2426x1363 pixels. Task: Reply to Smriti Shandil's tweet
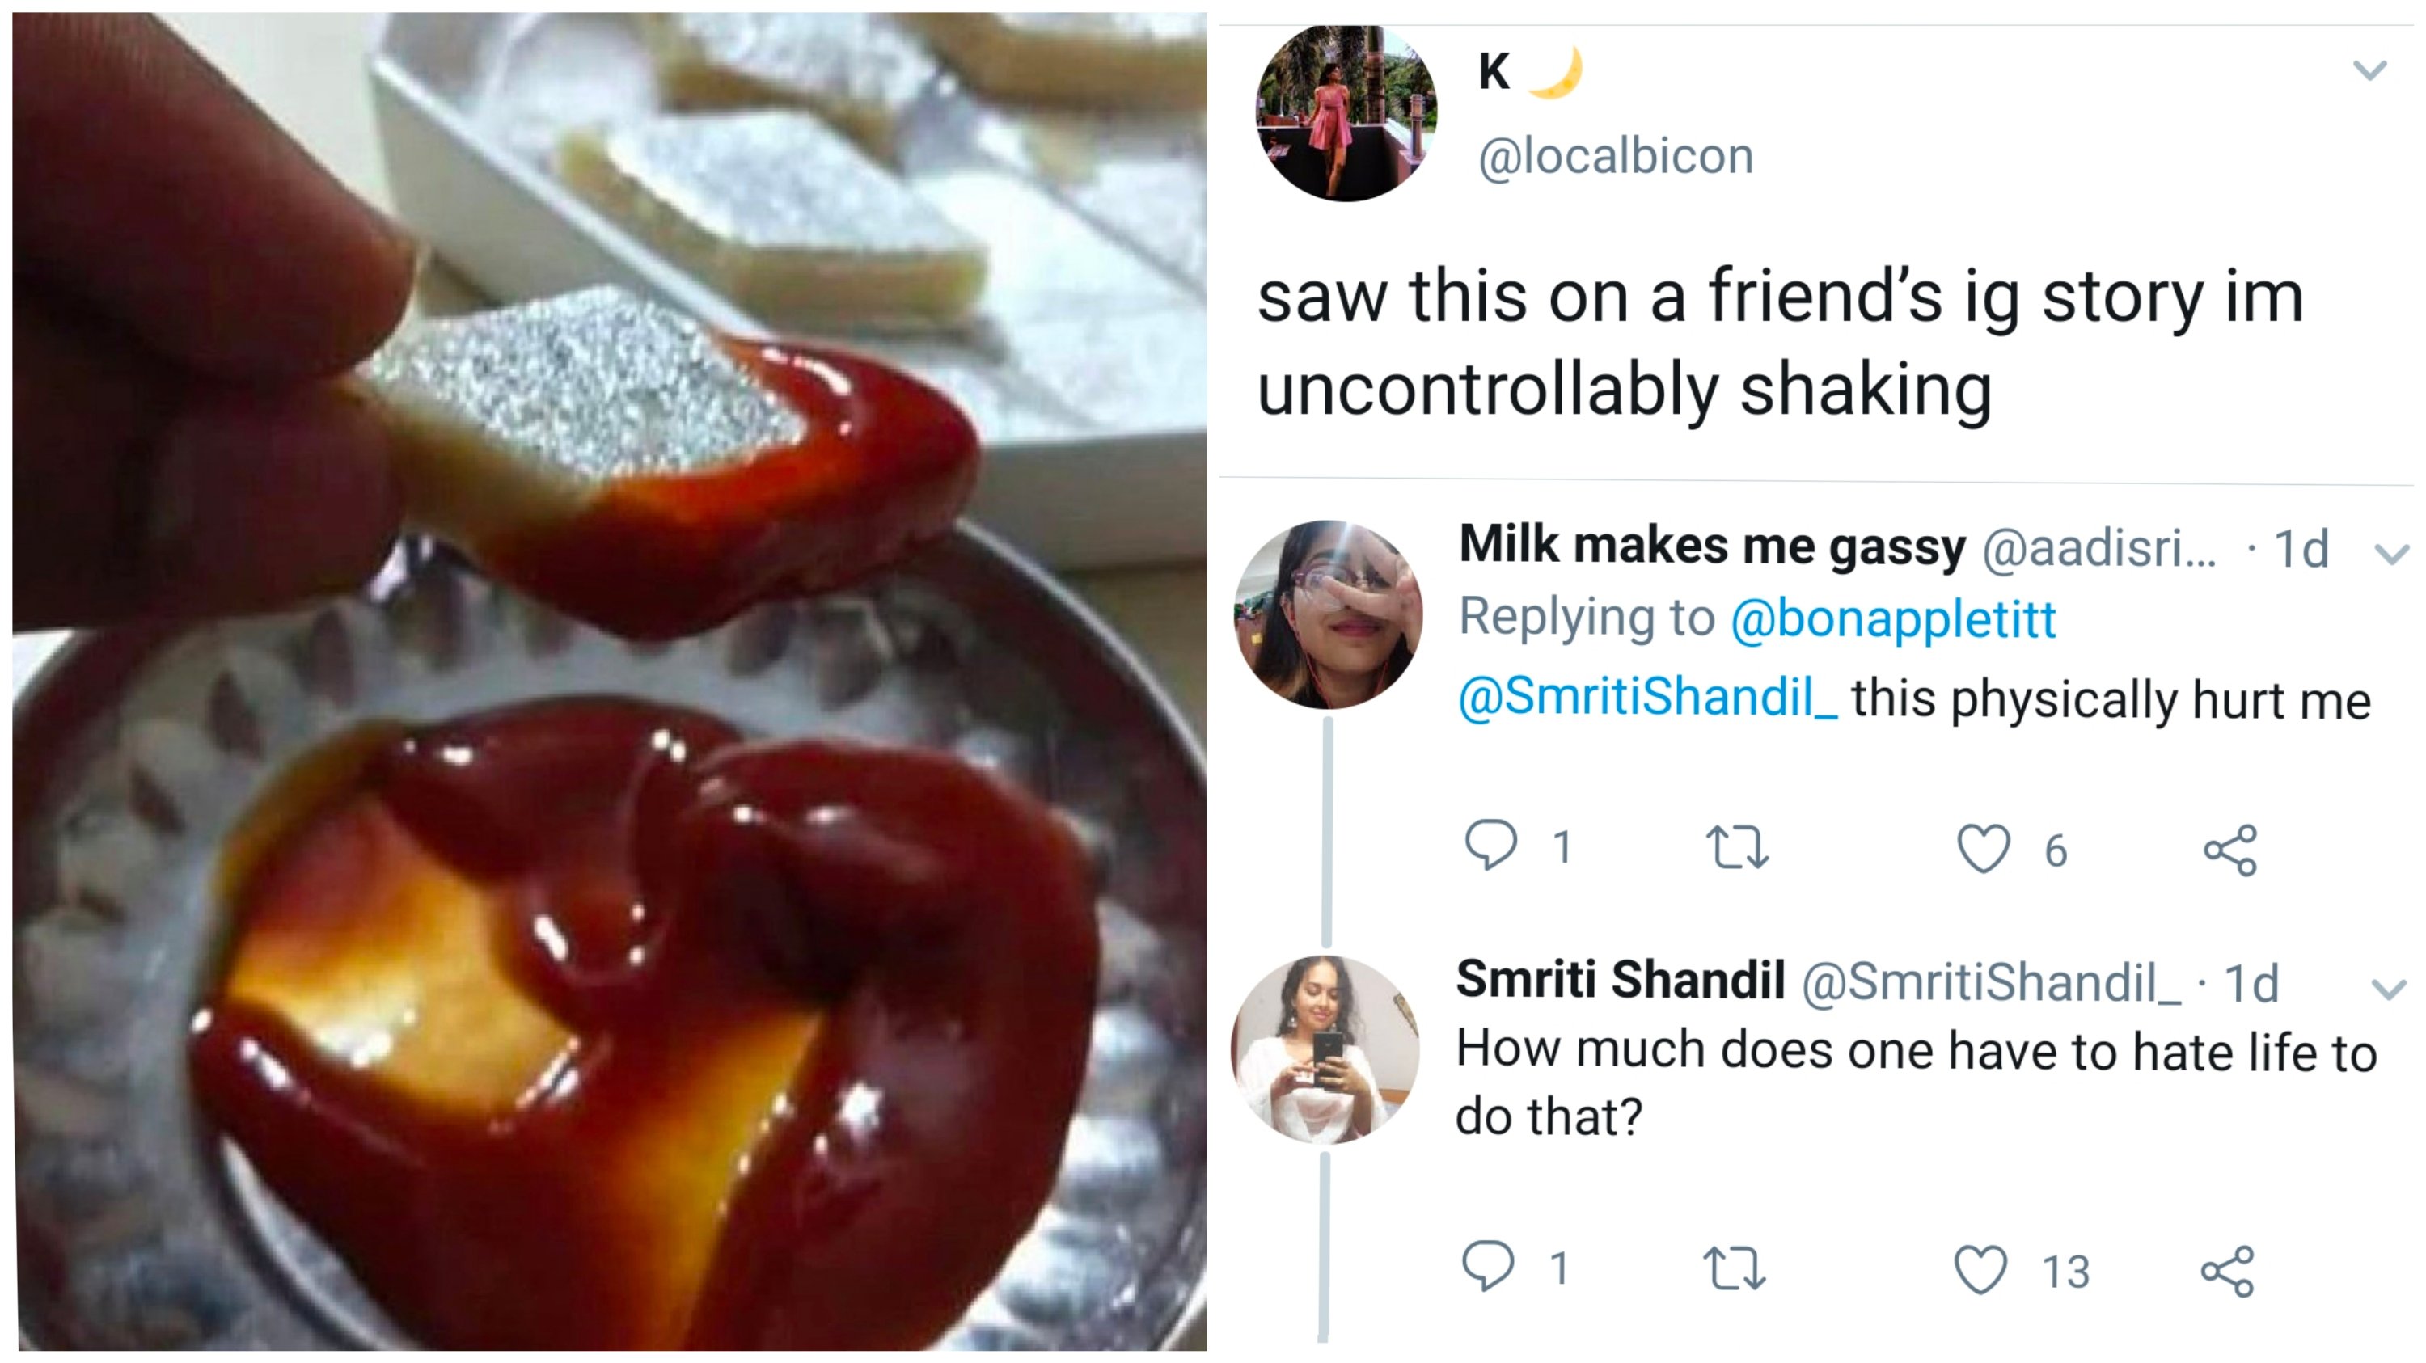(x=1488, y=1265)
